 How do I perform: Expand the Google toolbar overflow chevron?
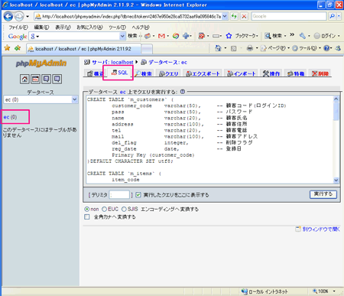[x=292, y=35]
